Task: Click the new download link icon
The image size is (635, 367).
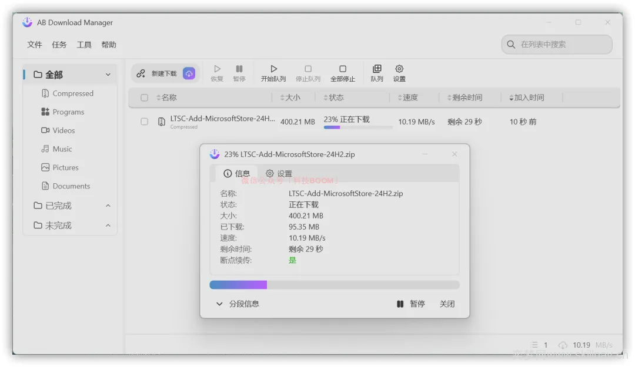Action: point(141,73)
